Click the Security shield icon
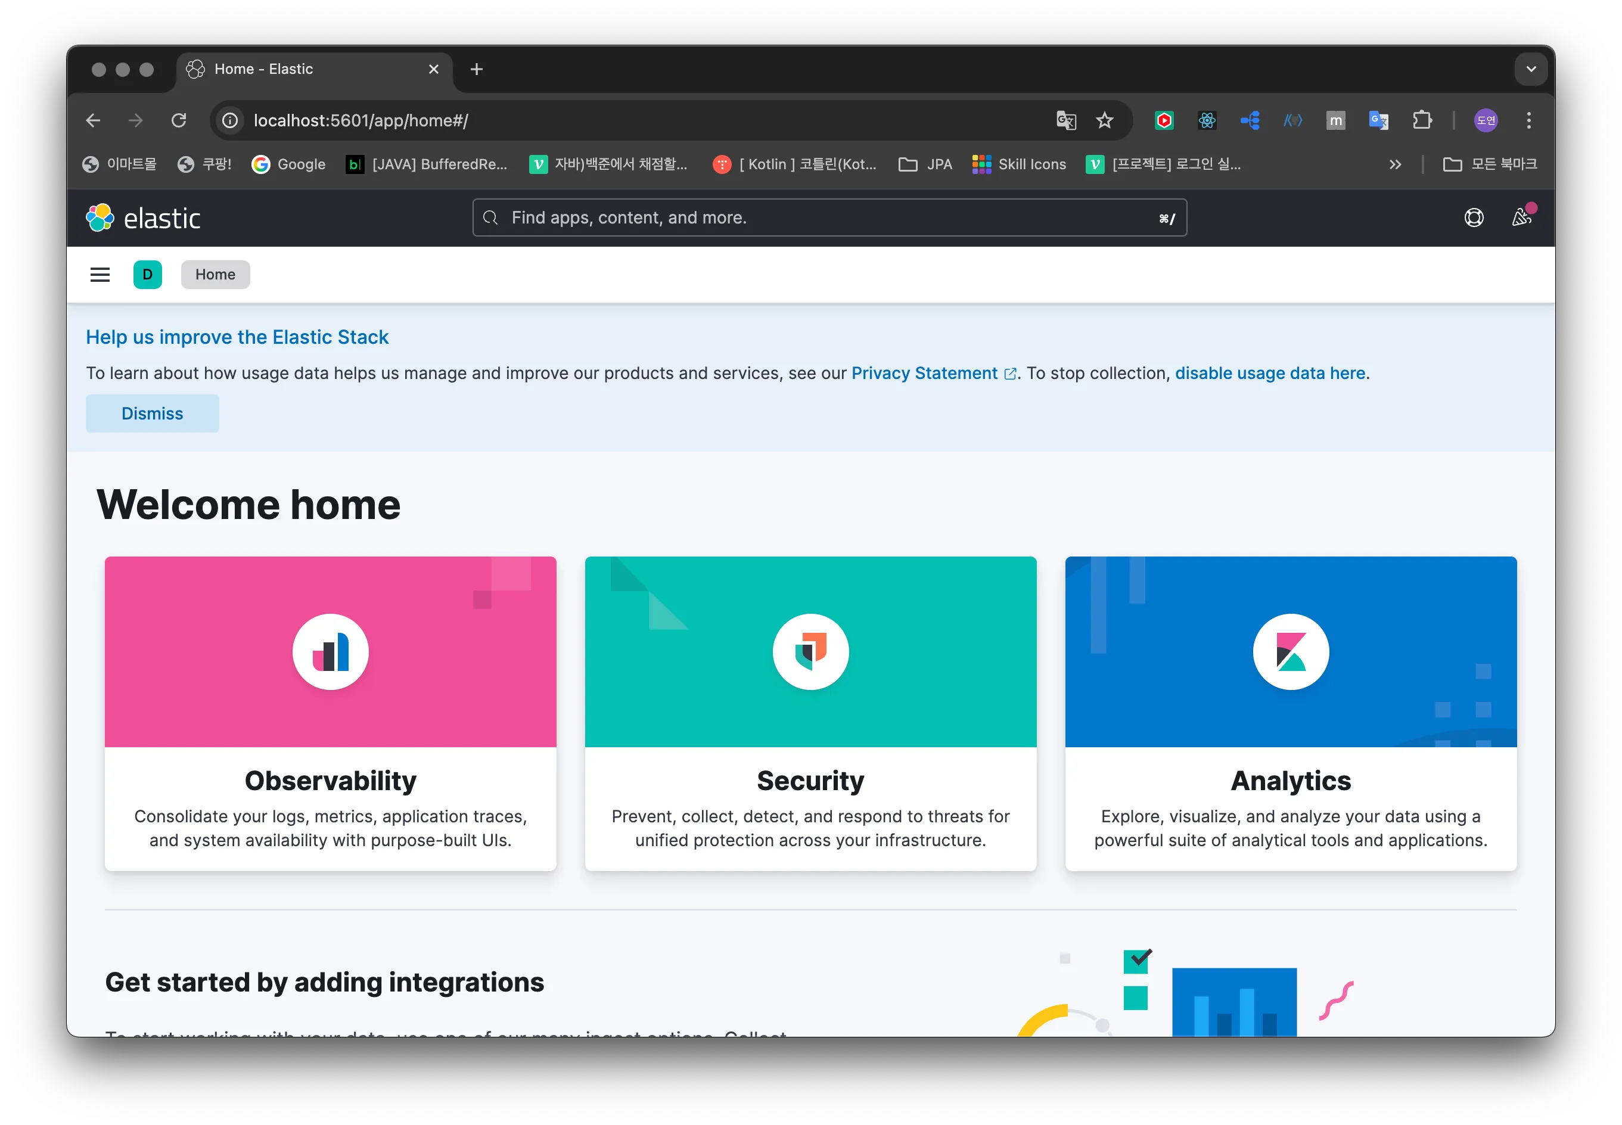Image resolution: width=1622 pixels, height=1125 pixels. click(810, 652)
